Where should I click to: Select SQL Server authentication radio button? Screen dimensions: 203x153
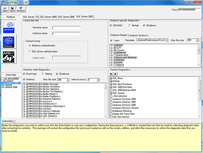pos(30,52)
